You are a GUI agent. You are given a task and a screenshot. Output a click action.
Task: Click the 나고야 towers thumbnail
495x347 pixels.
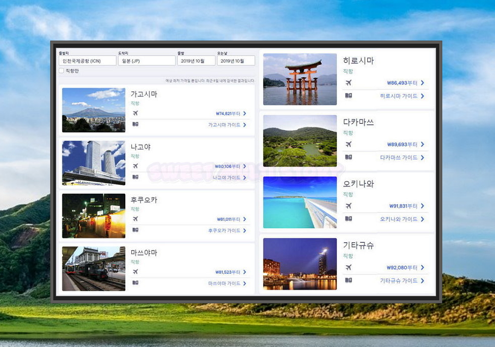[94, 163]
